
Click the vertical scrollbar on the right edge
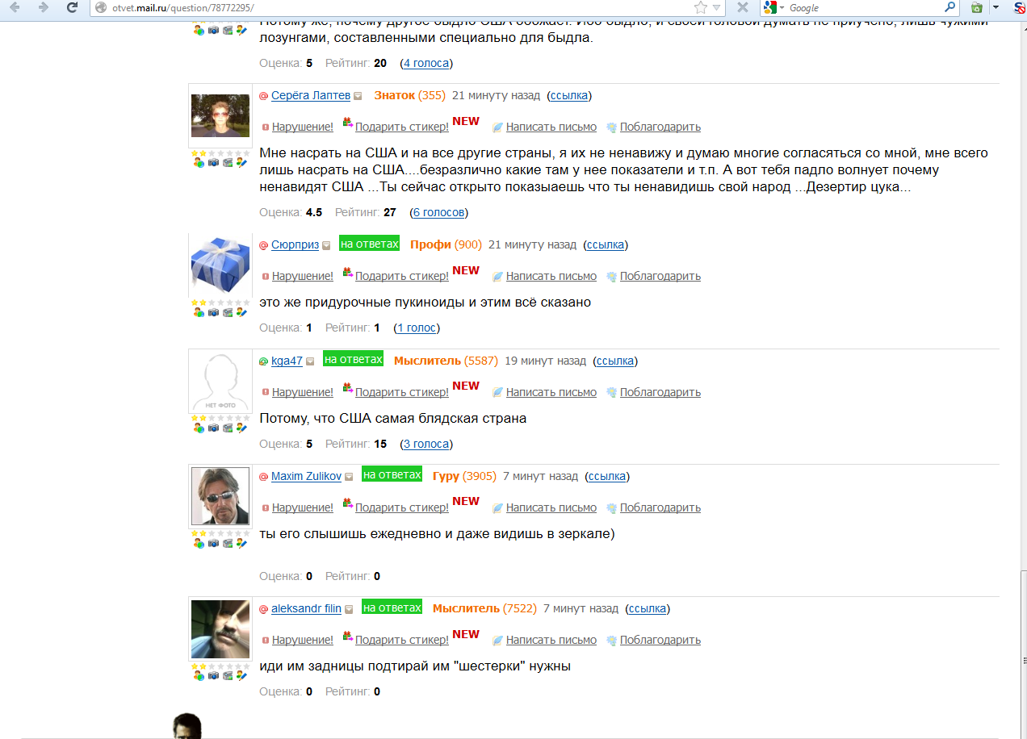[x=1021, y=379]
